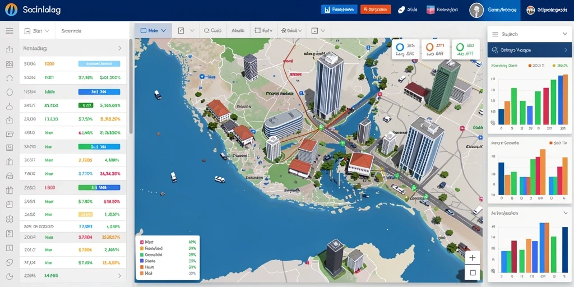Click the grey user avatar in the top bar
Screen dimensions: 574x287
pos(476,10)
